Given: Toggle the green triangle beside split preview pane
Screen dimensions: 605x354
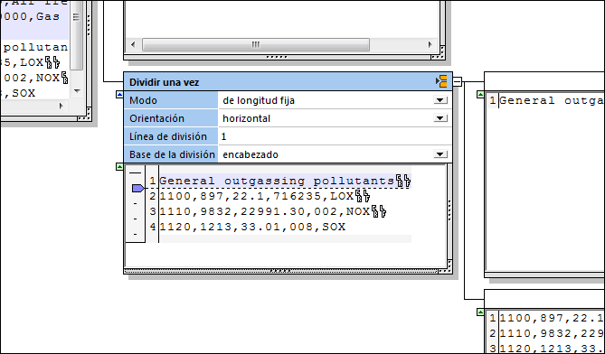Looking at the screenshot, I should (x=119, y=166).
